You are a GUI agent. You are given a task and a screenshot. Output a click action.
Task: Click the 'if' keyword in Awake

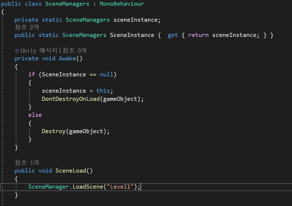pos(32,74)
